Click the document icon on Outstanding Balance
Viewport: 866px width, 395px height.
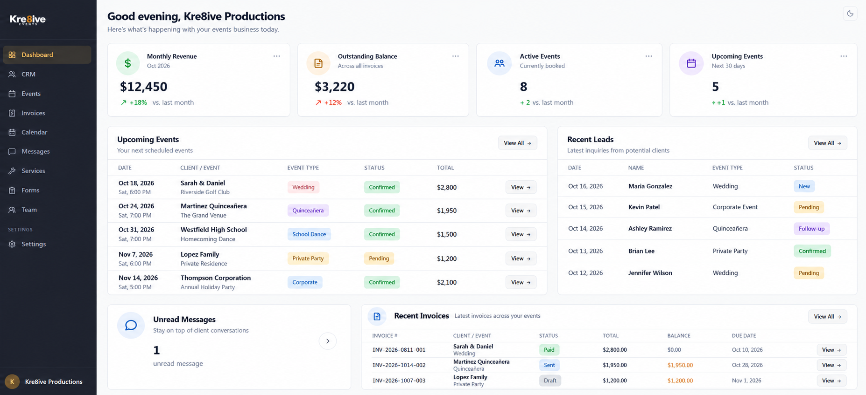point(318,63)
